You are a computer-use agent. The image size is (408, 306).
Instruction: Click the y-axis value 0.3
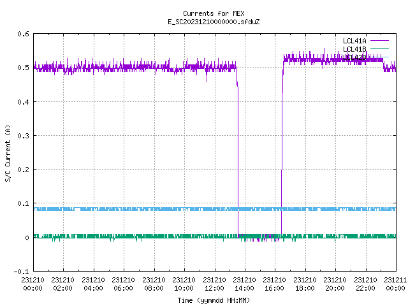[x=23, y=136]
